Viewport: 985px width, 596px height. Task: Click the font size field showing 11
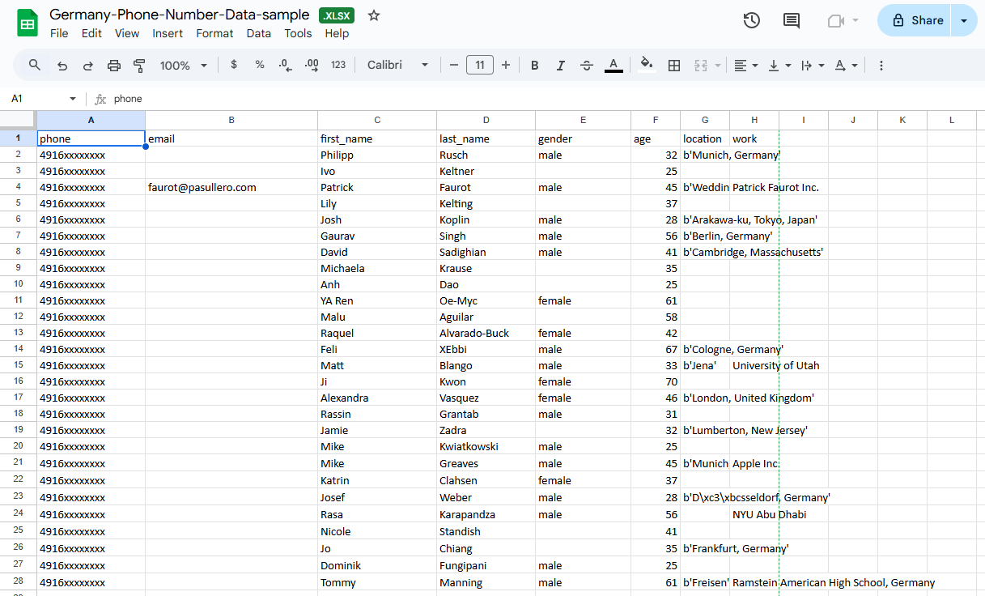coord(480,65)
